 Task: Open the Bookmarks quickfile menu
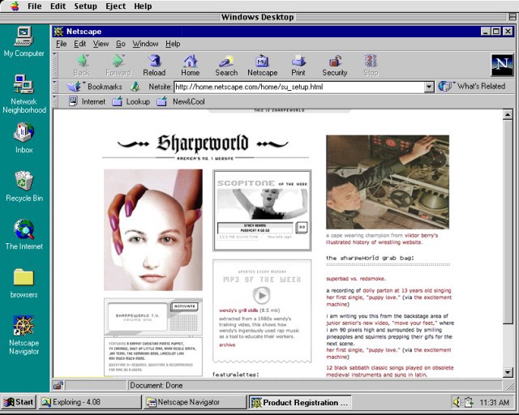coord(94,87)
